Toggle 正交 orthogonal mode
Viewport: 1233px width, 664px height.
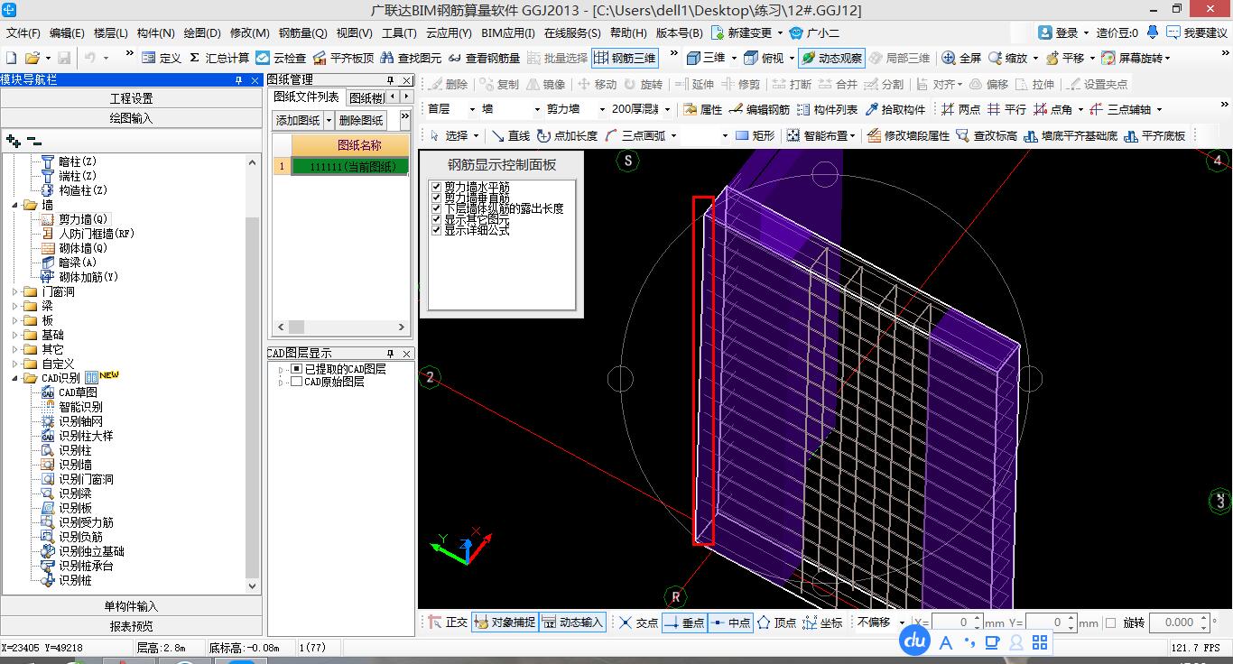point(447,622)
